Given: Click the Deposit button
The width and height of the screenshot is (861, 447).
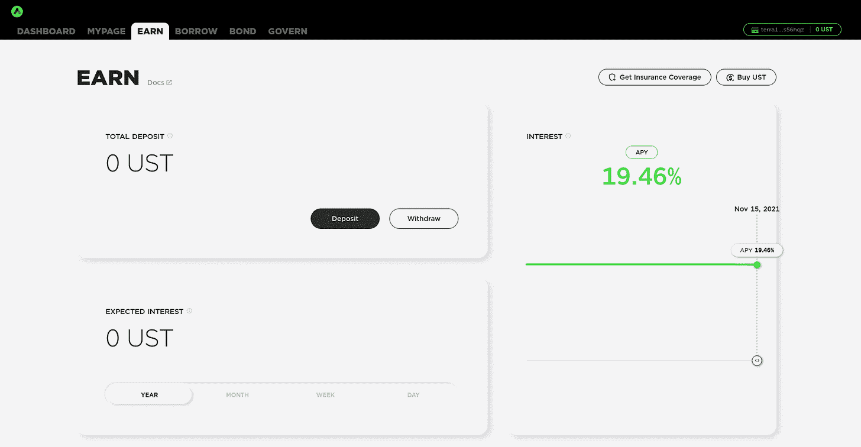Looking at the screenshot, I should (345, 219).
